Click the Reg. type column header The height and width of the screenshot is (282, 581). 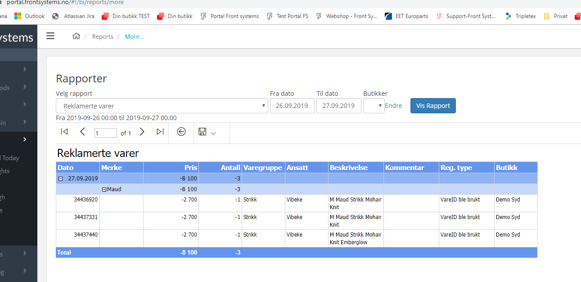pos(467,167)
